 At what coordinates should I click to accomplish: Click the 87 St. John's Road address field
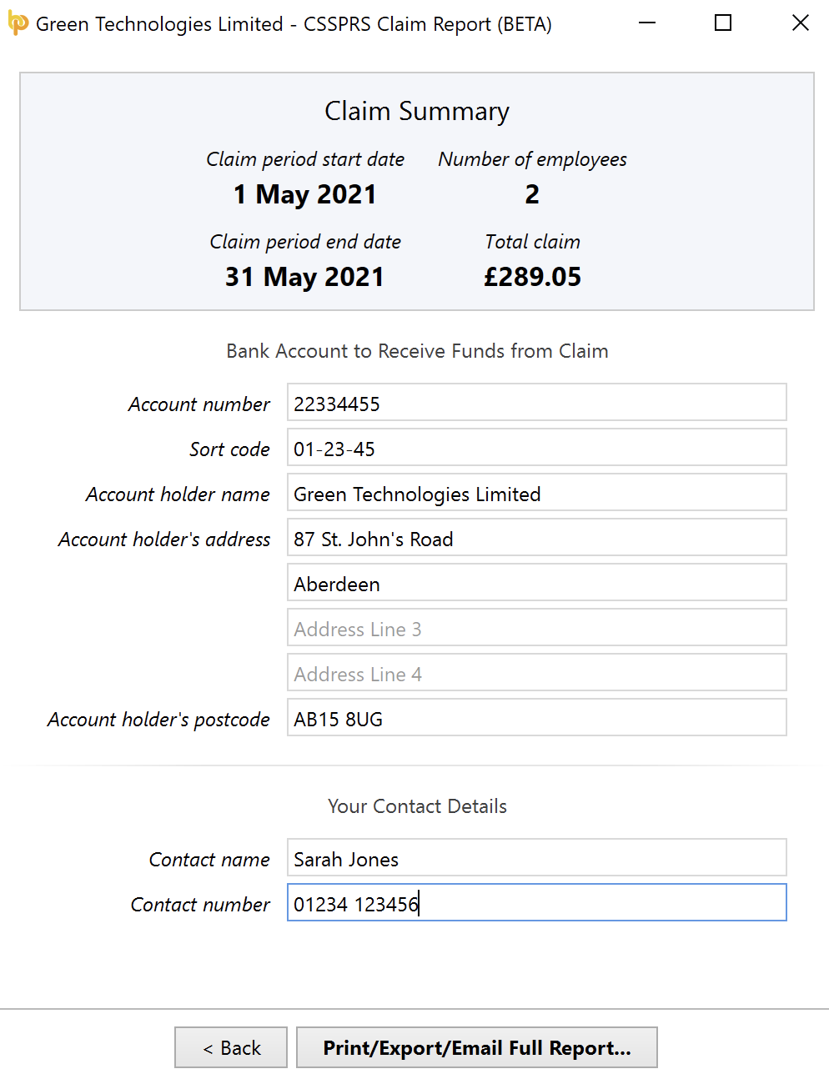pos(537,538)
